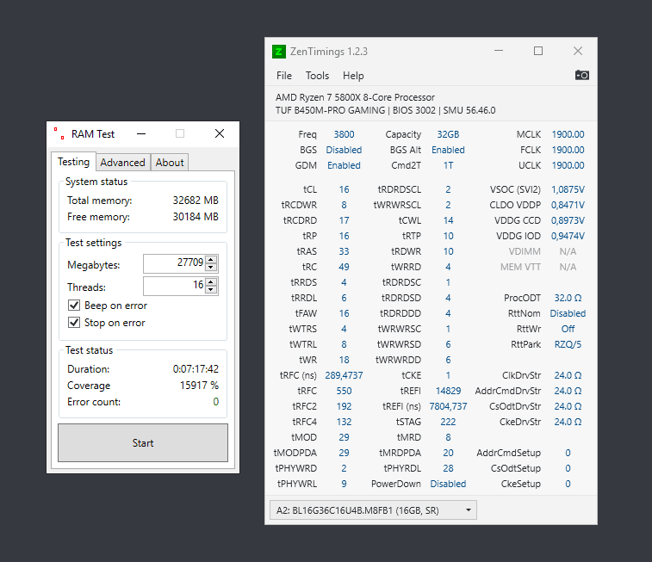Click the BGS Disabled value
Image resolution: width=652 pixels, height=562 pixels.
click(x=344, y=150)
